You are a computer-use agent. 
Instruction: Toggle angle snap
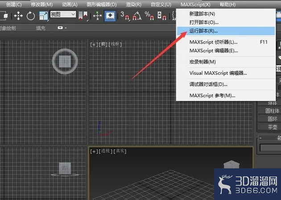click(x=137, y=16)
